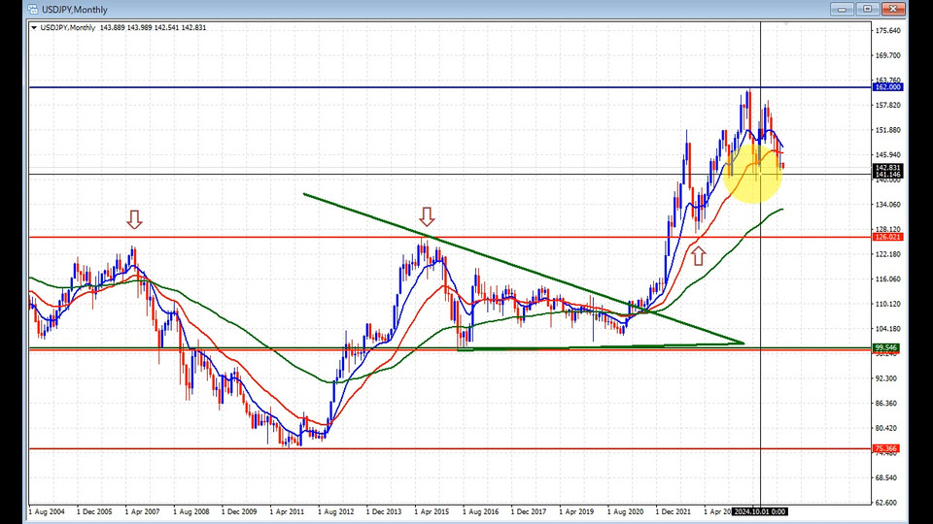Click the 62.600 price scale value
The image size is (933, 524).
888,503
